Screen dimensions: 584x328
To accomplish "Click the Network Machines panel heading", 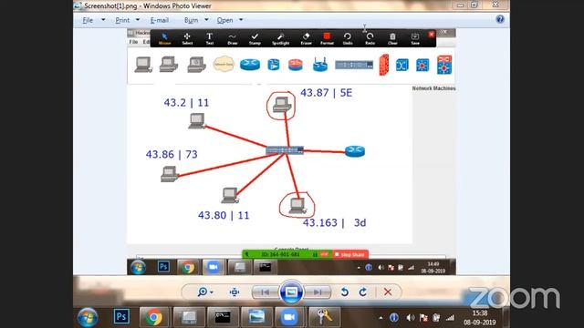I will 434,88.
